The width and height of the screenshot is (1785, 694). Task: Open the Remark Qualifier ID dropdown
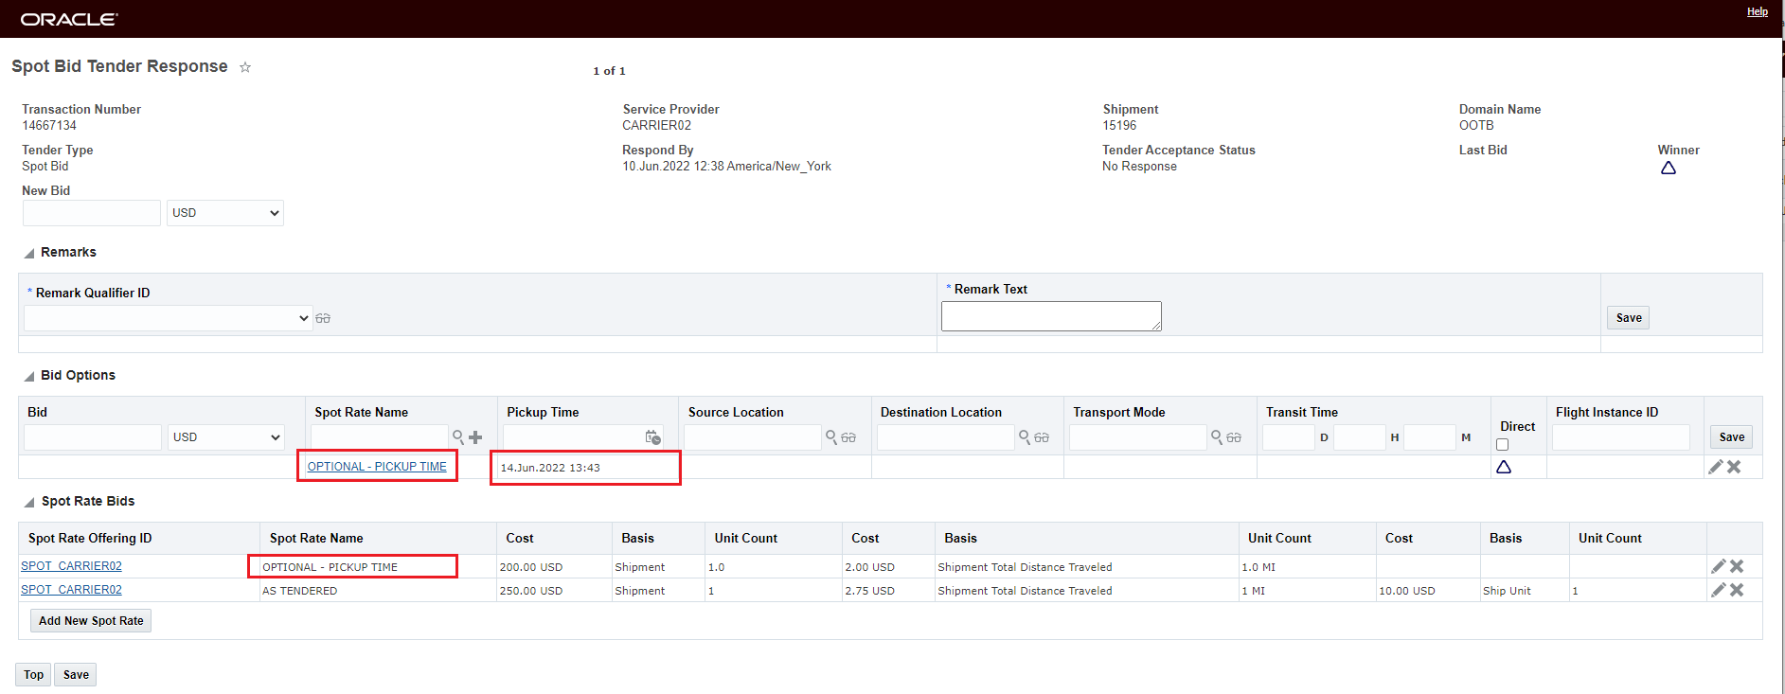click(168, 318)
